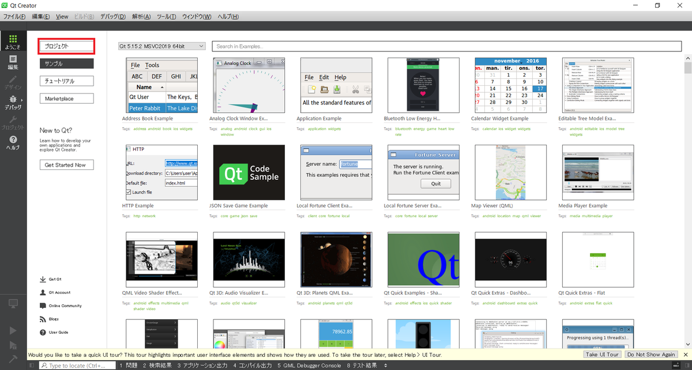
Task: Click the locator magnifying glass icon
Action: (44, 365)
